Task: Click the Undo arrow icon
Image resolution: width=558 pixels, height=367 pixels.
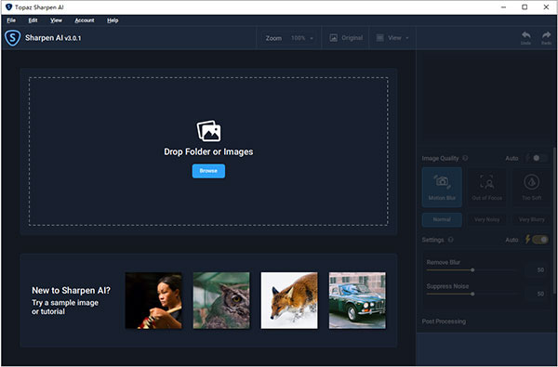Action: tap(526, 35)
